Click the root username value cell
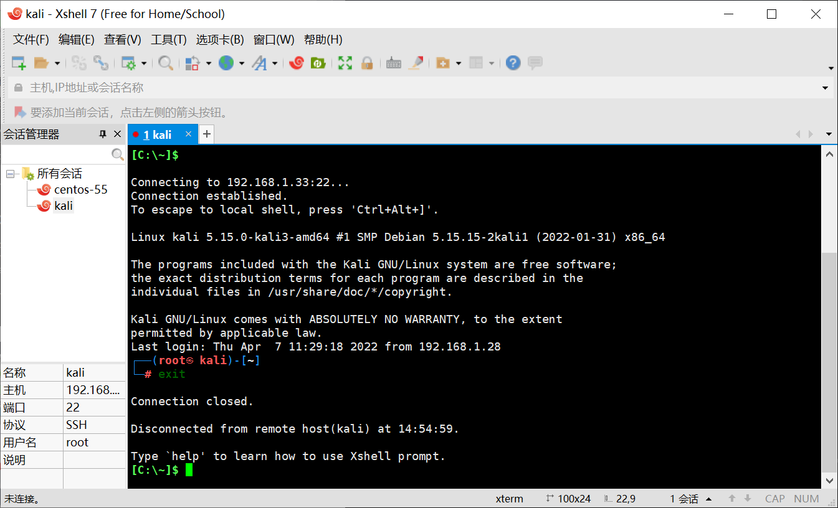Viewport: 838px width, 508px height. (x=94, y=442)
